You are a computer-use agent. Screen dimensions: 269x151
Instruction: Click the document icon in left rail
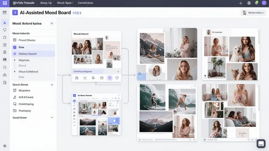(4, 83)
